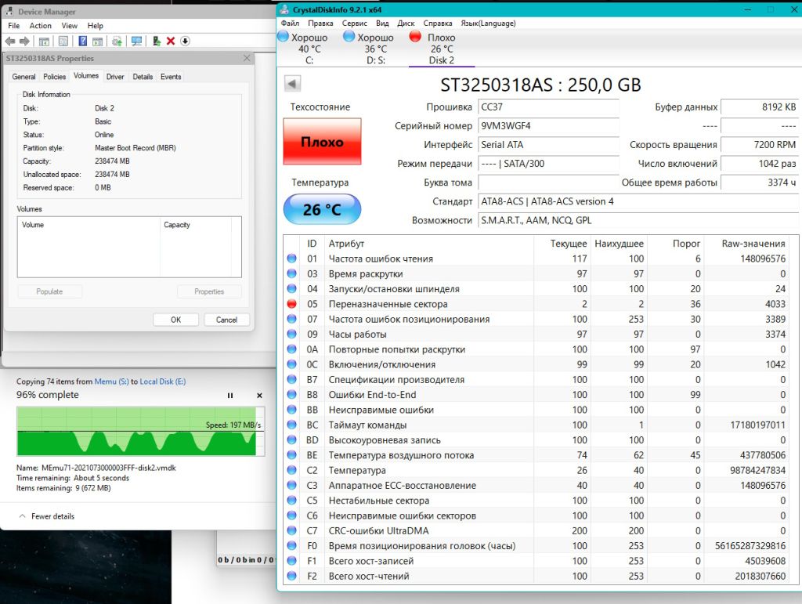Switch to Policies tab in Properties
802x604 pixels.
(x=54, y=77)
